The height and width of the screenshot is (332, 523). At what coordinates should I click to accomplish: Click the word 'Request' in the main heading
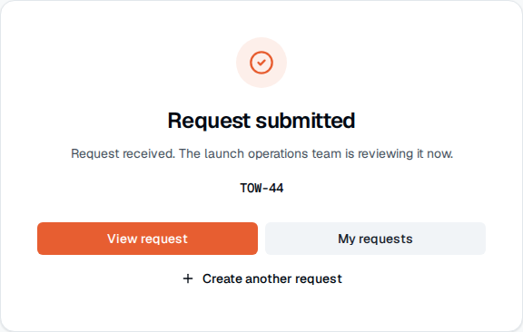(209, 121)
